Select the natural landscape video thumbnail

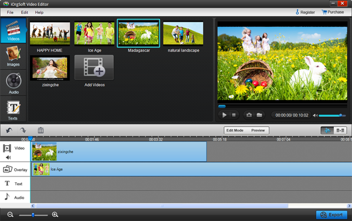coord(183,33)
